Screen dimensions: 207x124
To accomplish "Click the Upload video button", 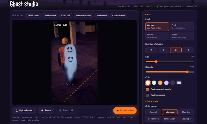I will point(24,110).
